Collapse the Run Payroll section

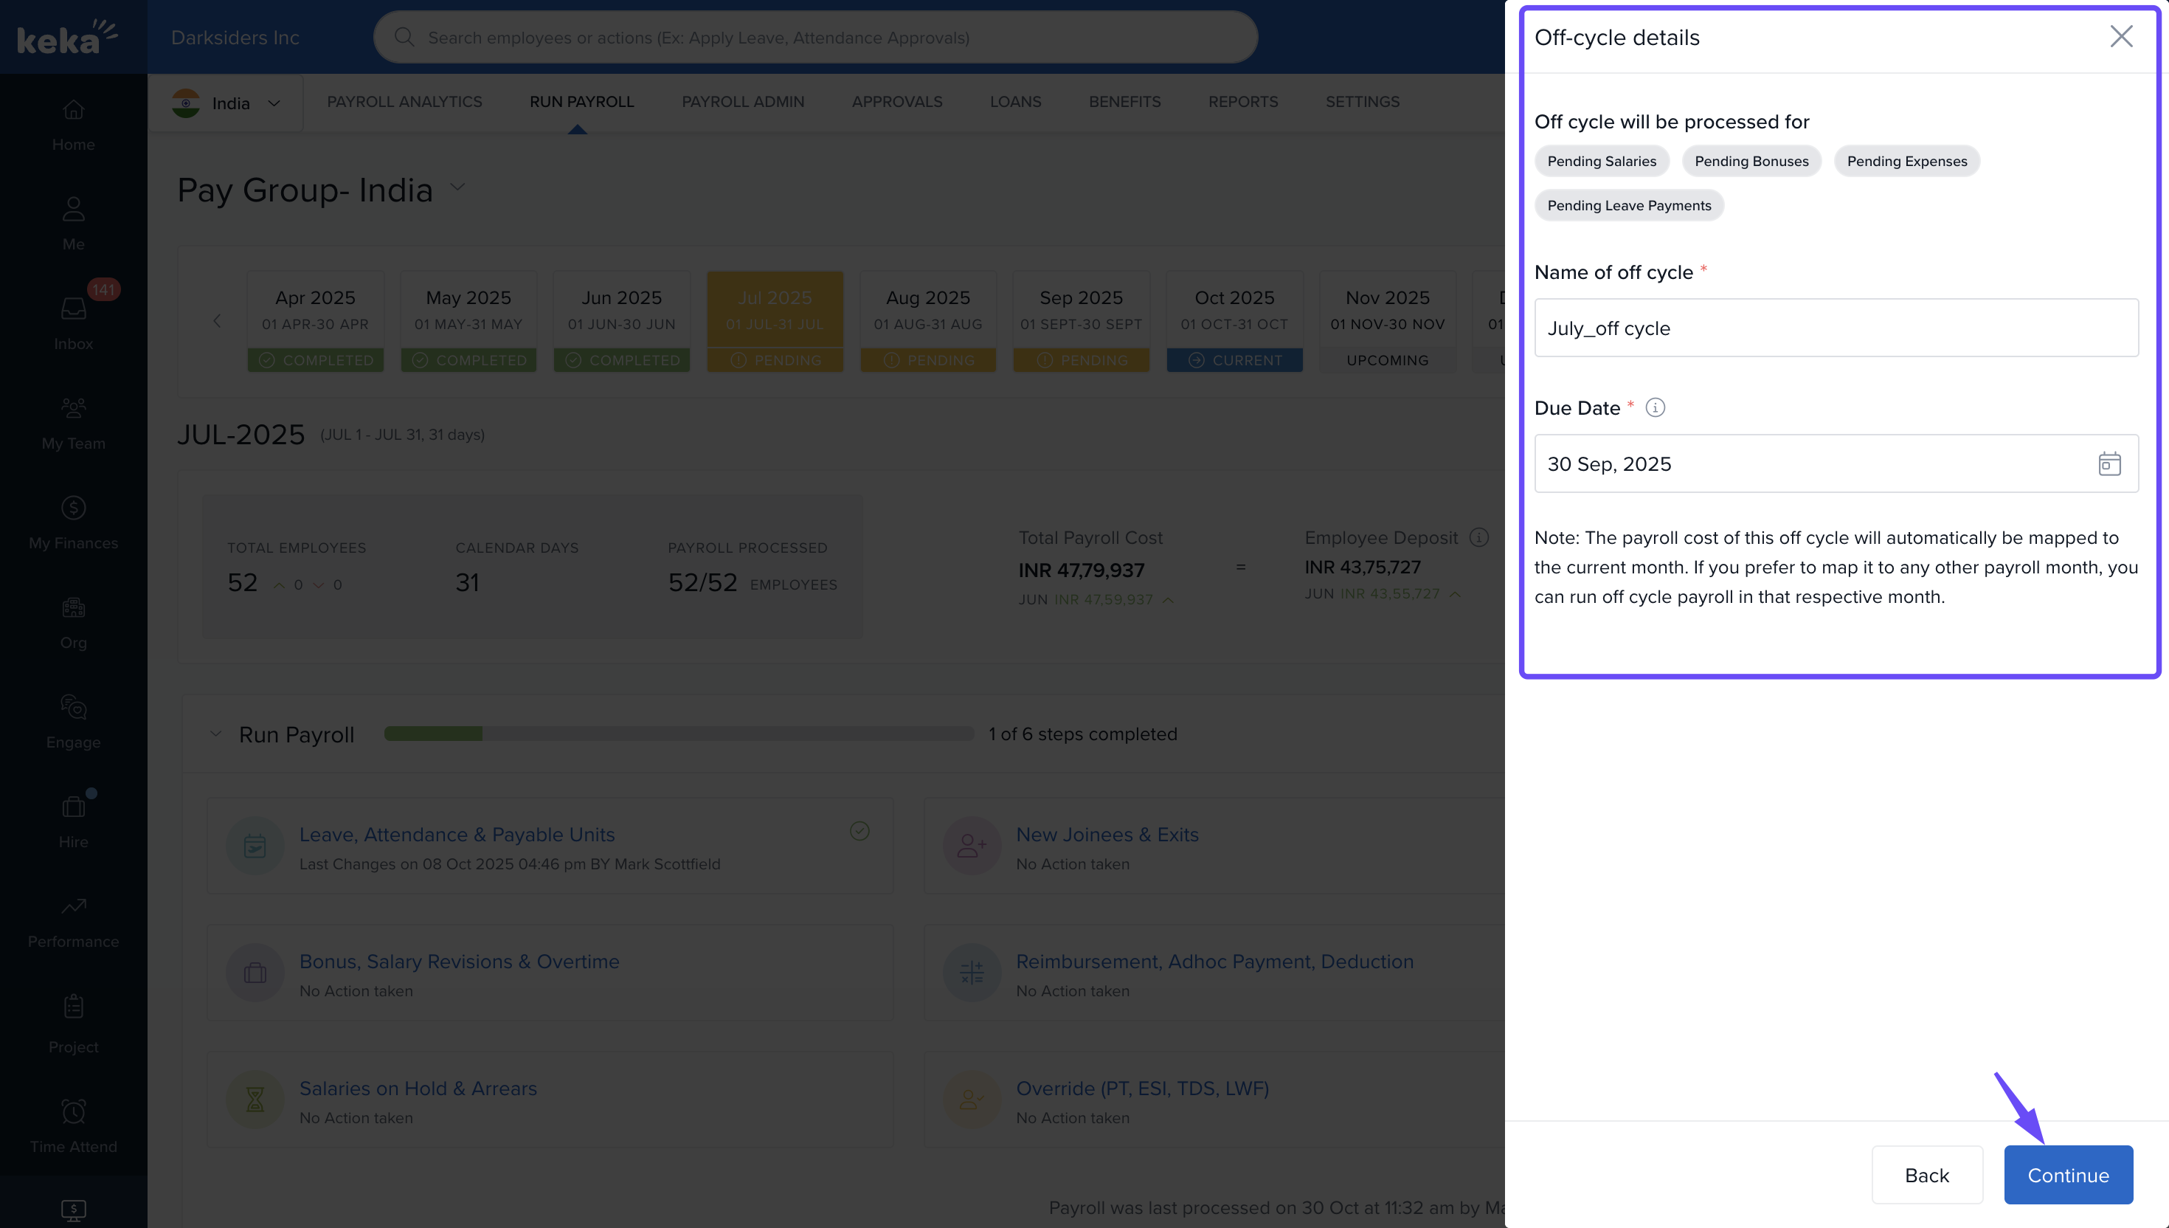pyautogui.click(x=216, y=734)
